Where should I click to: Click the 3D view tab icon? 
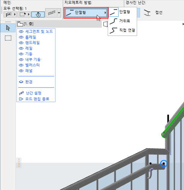105,24
